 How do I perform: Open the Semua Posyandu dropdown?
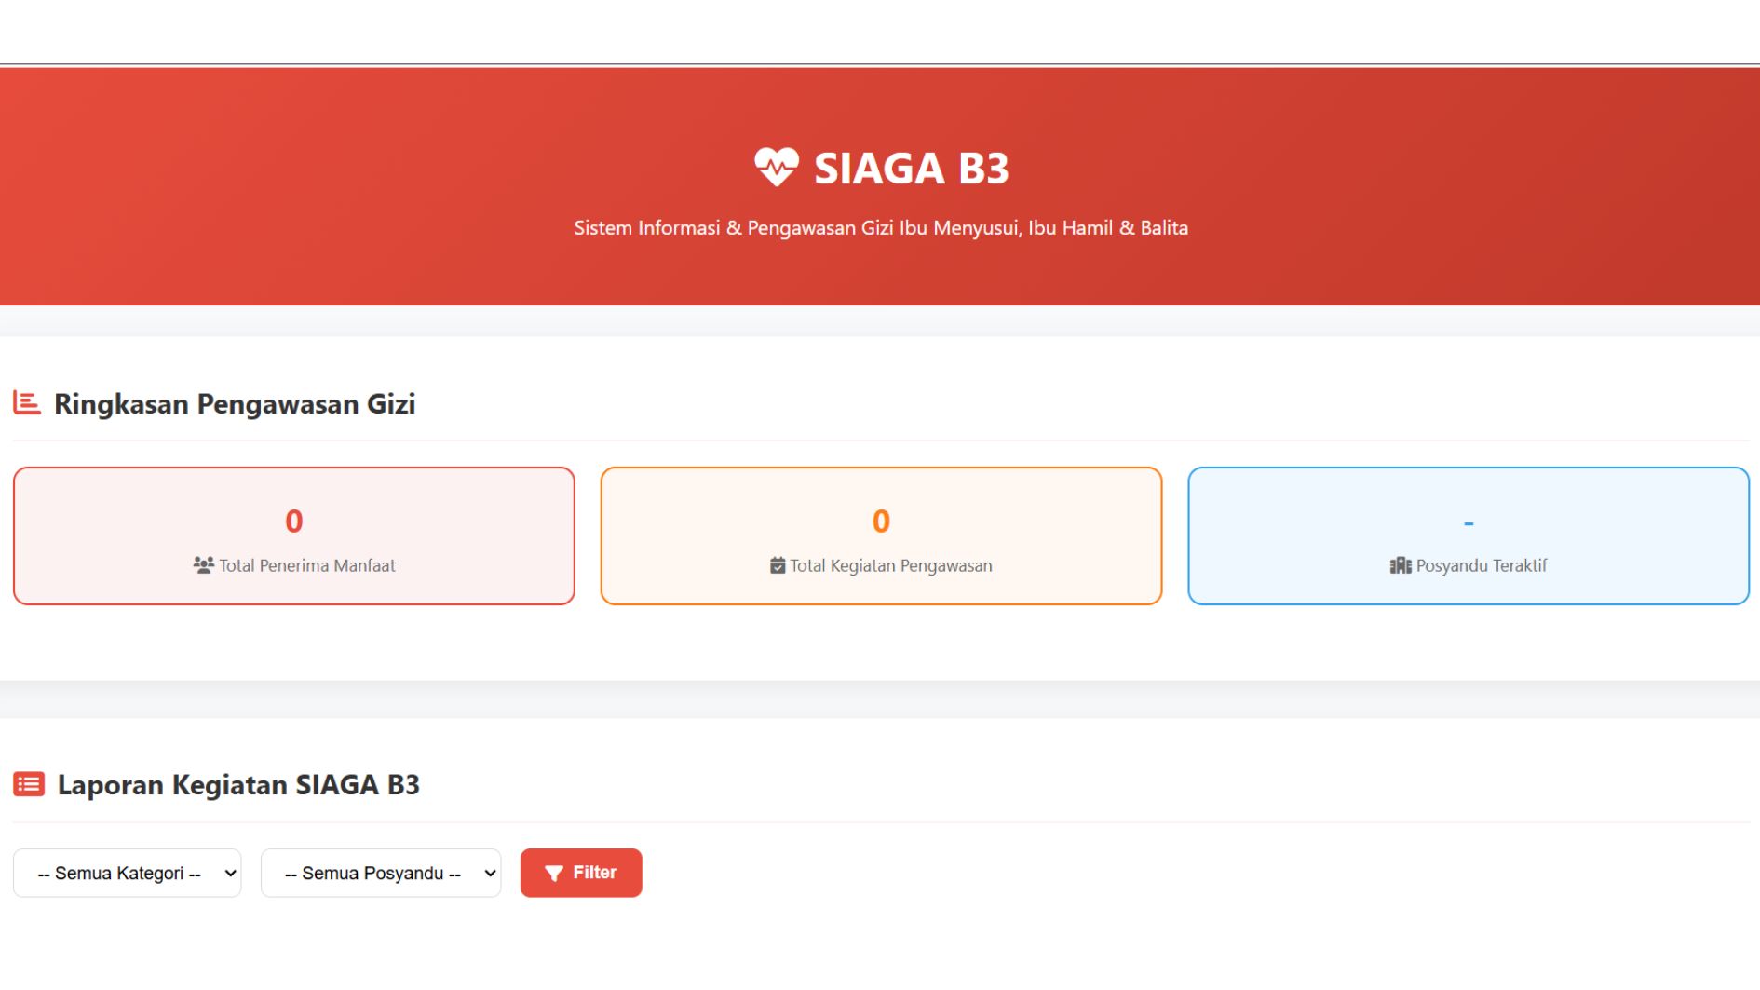click(381, 873)
